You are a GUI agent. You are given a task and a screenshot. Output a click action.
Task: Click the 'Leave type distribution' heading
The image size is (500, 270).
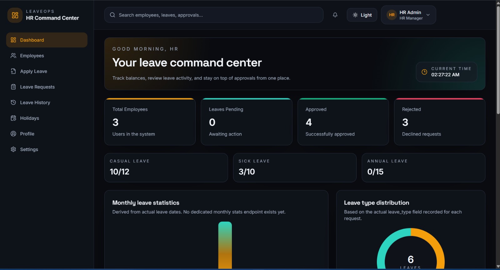click(x=377, y=203)
